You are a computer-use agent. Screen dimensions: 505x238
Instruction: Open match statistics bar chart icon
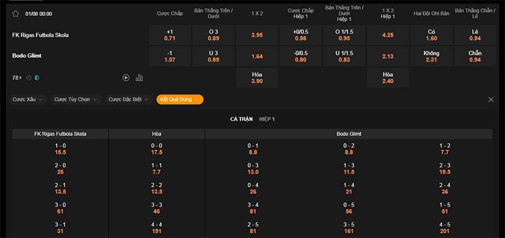point(139,77)
